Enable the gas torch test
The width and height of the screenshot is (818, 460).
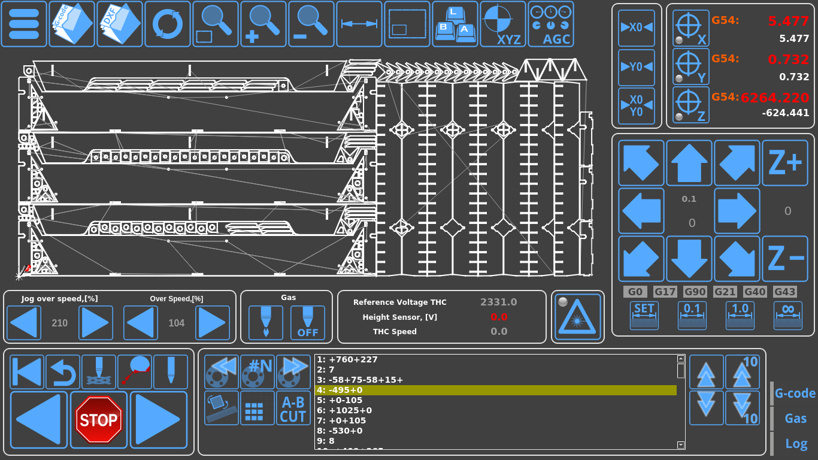pyautogui.click(x=264, y=322)
